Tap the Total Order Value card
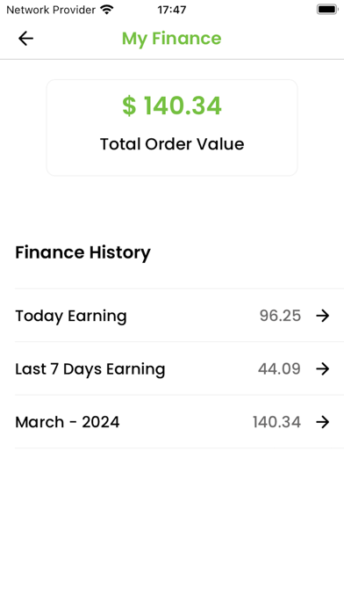The width and height of the screenshot is (344, 612). pyautogui.click(x=172, y=127)
